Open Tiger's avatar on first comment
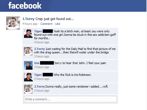The width and height of the screenshot is (147, 110). pyautogui.click(x=28, y=34)
